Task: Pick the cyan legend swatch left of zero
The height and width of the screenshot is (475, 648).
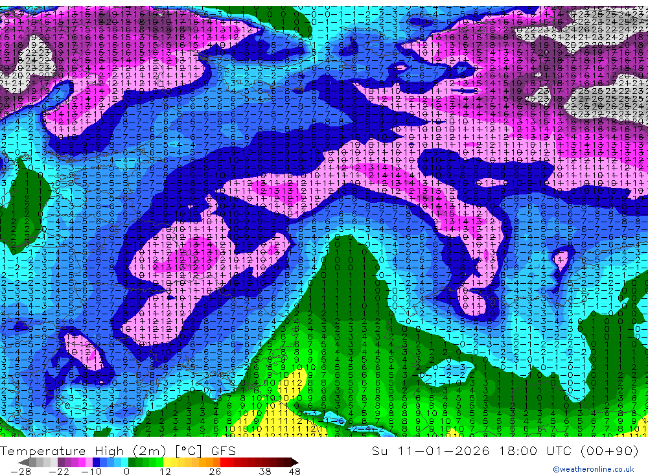Action: click(x=124, y=462)
